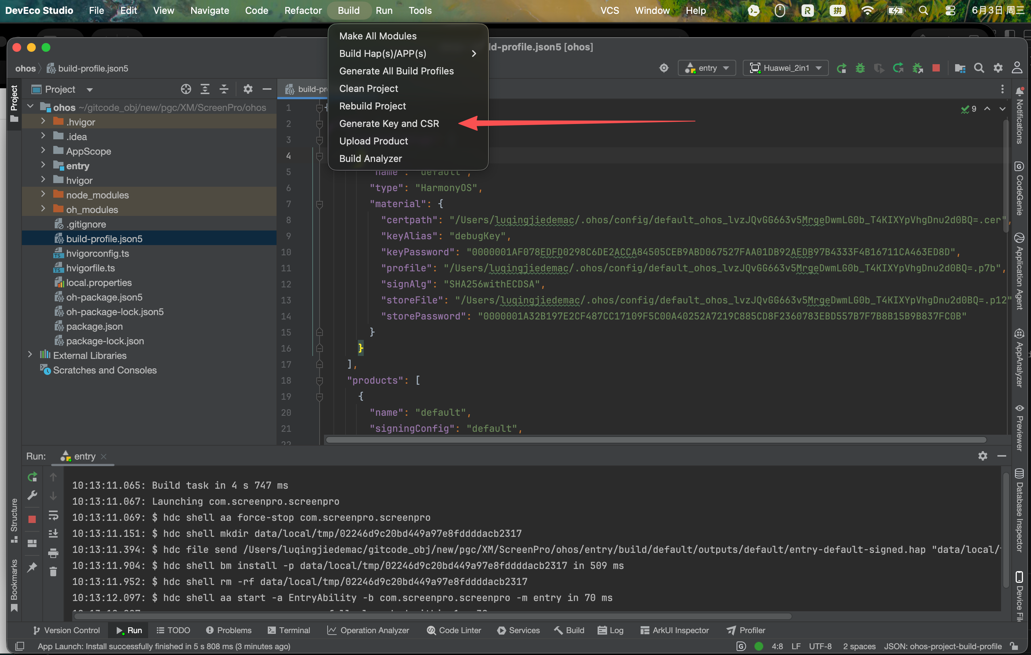
Task: Clear all Run console output
Action: 53,571
